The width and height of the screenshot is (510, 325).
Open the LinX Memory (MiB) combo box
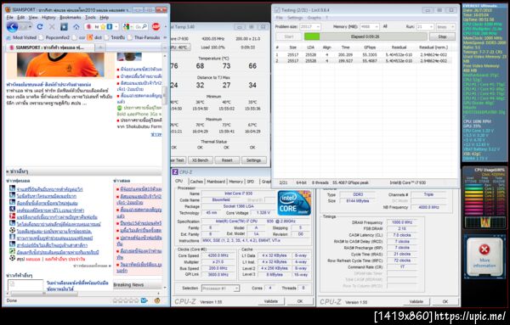(370, 26)
